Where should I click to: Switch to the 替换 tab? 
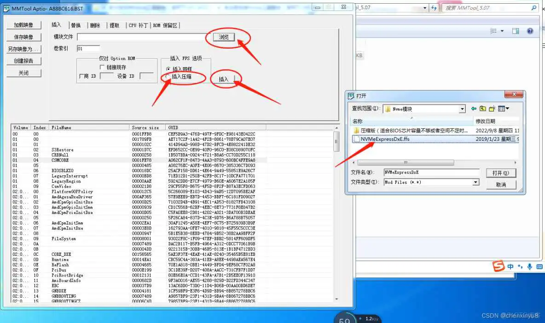75,25
